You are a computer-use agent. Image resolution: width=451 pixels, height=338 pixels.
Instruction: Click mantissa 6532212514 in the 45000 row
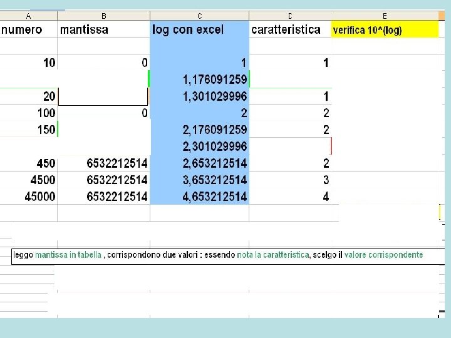[103, 197]
